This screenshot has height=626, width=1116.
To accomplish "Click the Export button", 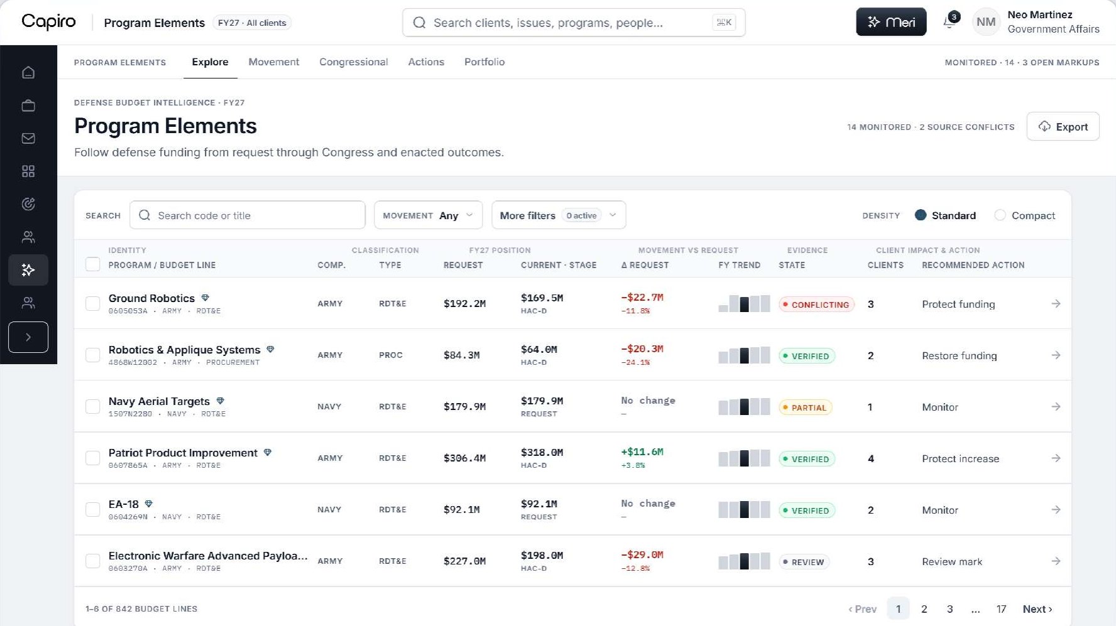I will (1063, 126).
